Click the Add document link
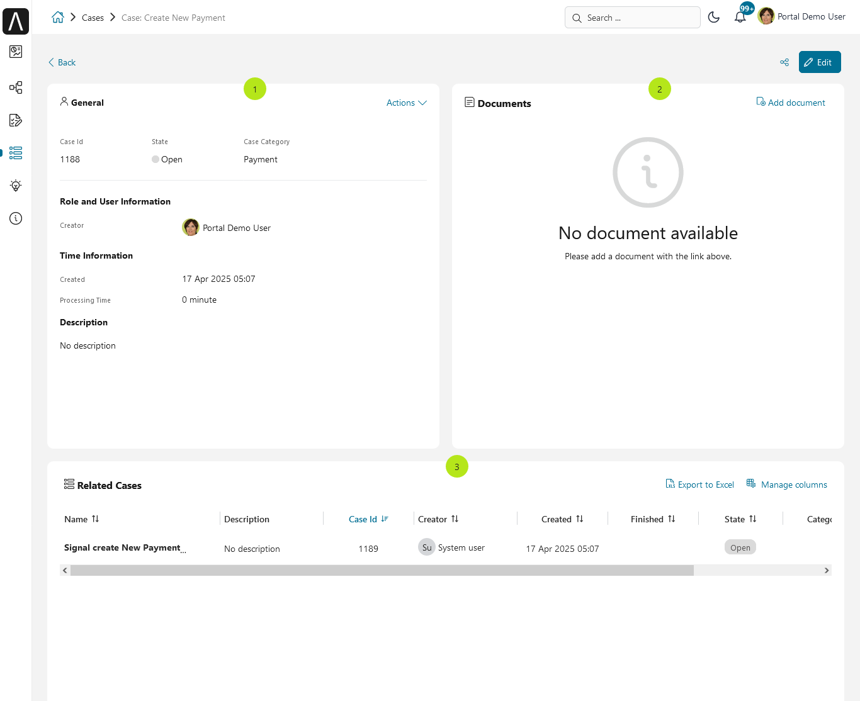 [x=791, y=103]
